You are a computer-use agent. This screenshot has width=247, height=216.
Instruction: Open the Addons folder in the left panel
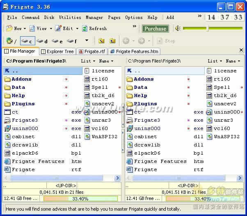[21, 79]
